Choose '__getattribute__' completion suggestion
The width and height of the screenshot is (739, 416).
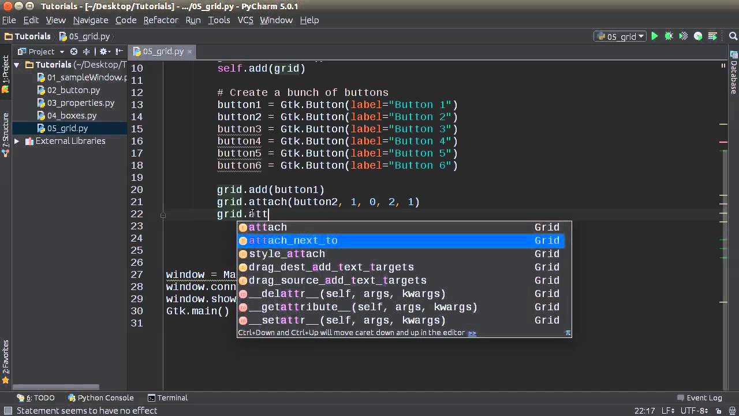tap(401, 307)
